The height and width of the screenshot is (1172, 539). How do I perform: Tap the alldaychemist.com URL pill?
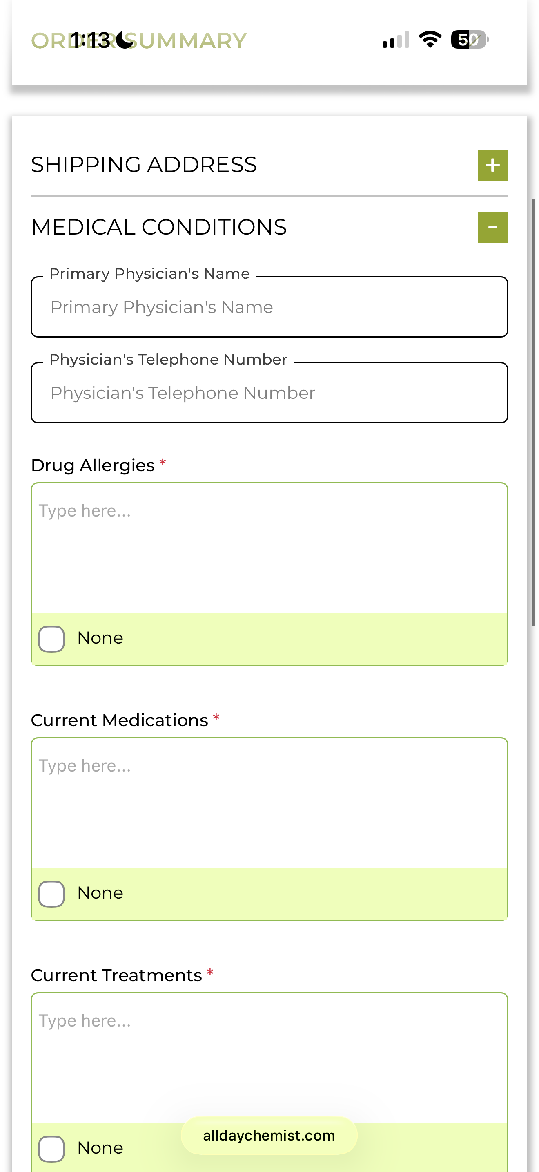coord(269,1135)
